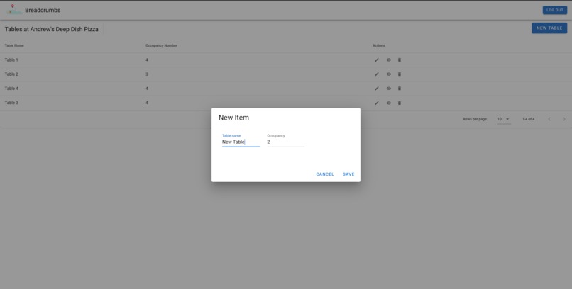572x289 pixels.
Task: Click the 'New Item' dialog title
Action: (x=233, y=118)
